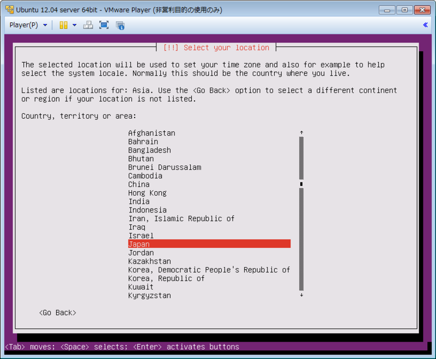436x359 pixels.
Task: Select Indonesia in the country list
Action: click(x=147, y=210)
